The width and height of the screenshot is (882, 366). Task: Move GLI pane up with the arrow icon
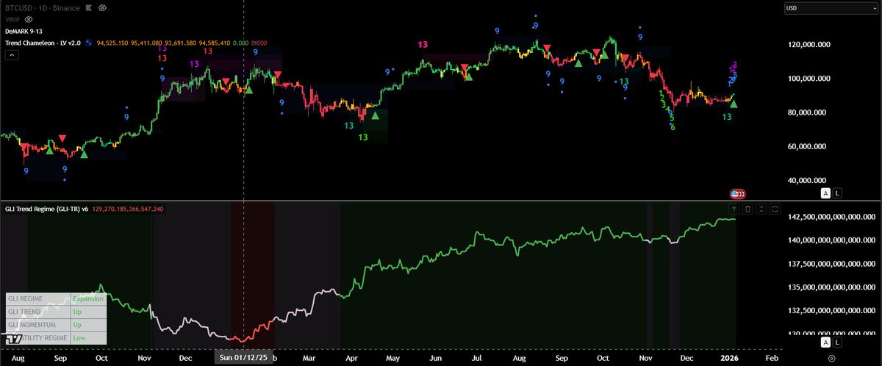tap(734, 209)
